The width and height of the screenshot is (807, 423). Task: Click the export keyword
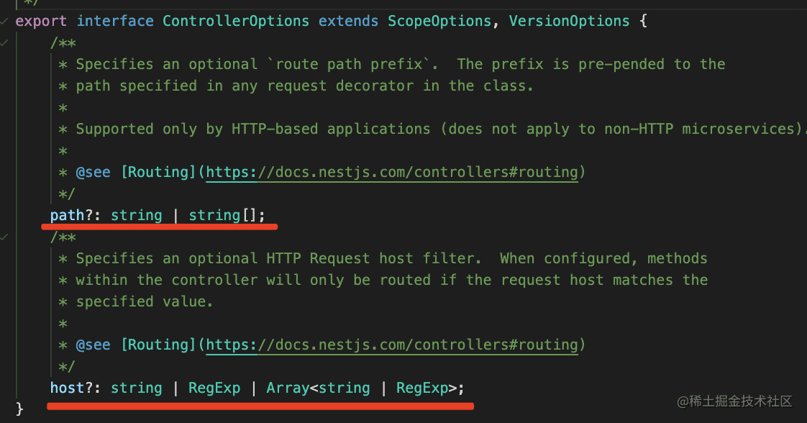coord(41,21)
